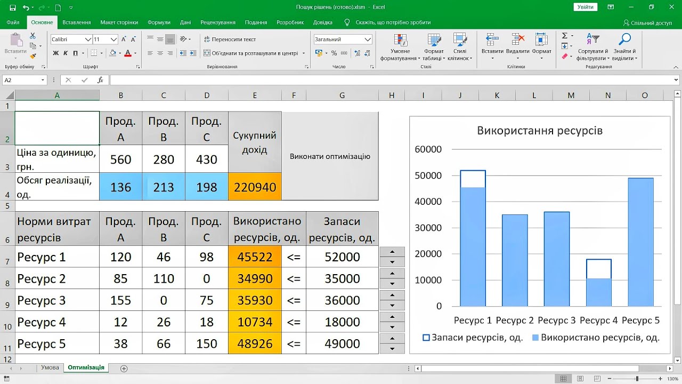This screenshot has height=384, width=682.
Task: Click the Cut scissors icon
Action: [x=33, y=36]
